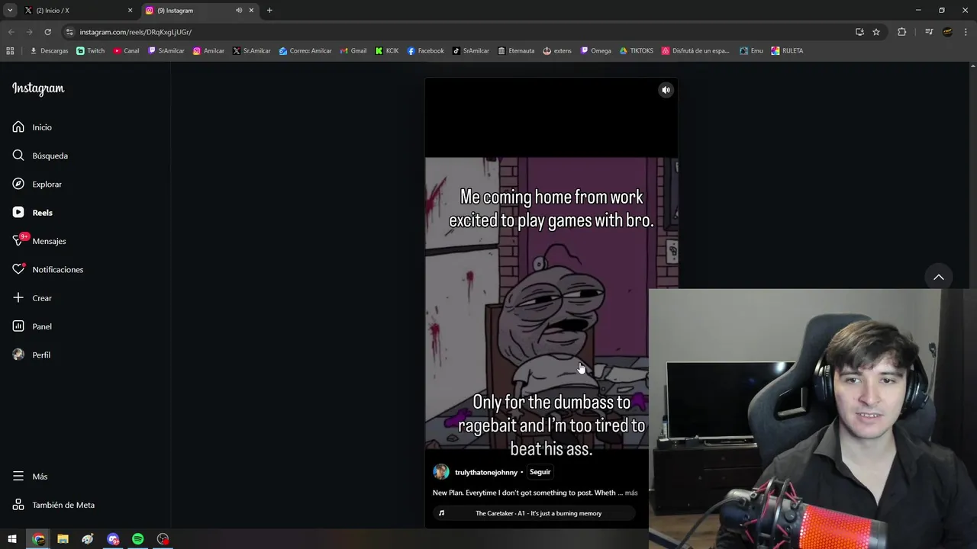Open the KCIK bookmark
The image size is (977, 549).
pyautogui.click(x=387, y=51)
